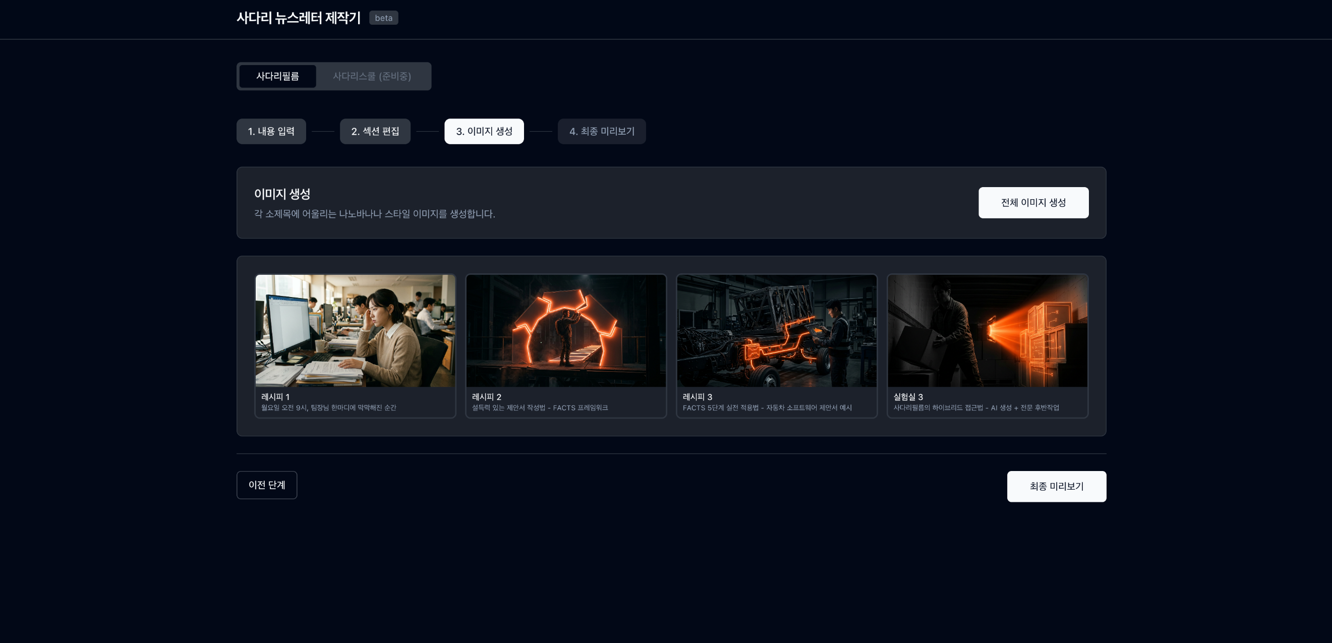Screen dimensions: 1332x643
Task: Click the 레시피 3 자동차 소프트웨어 caption
Action: (767, 408)
